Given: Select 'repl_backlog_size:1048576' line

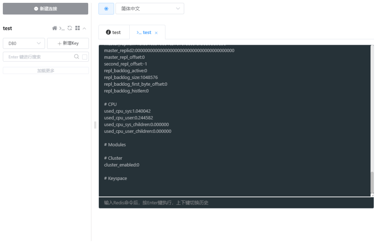Looking at the screenshot, I should click(131, 78).
